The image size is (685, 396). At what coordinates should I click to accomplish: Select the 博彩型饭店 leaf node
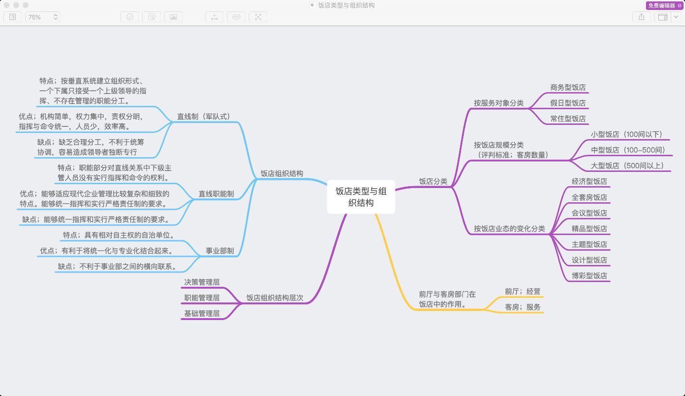pos(589,276)
